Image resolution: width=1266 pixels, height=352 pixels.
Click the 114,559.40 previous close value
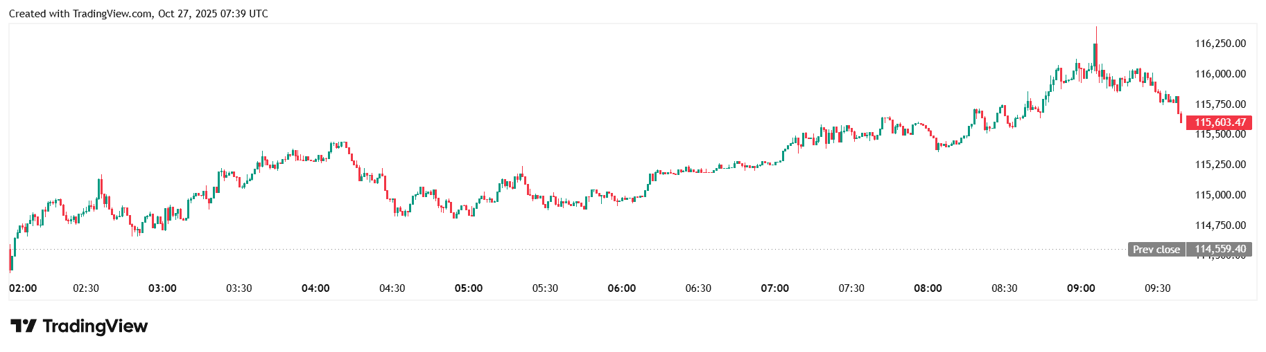pyautogui.click(x=1220, y=250)
